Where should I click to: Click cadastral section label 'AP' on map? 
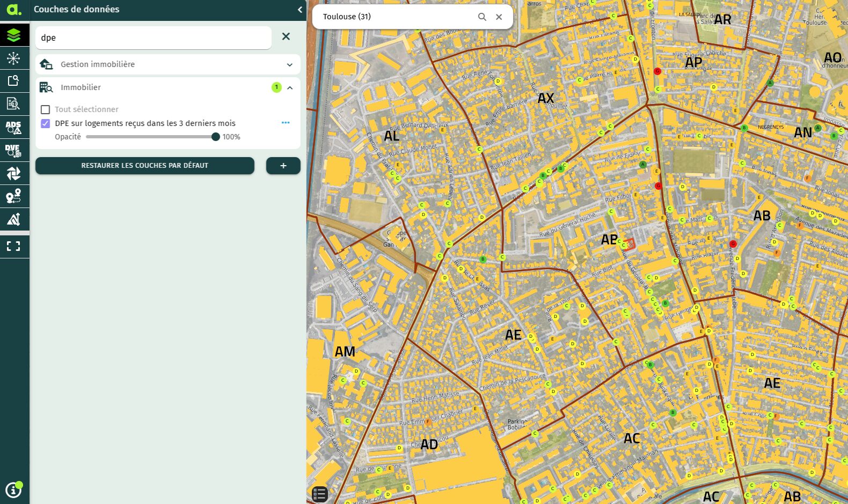point(694,62)
